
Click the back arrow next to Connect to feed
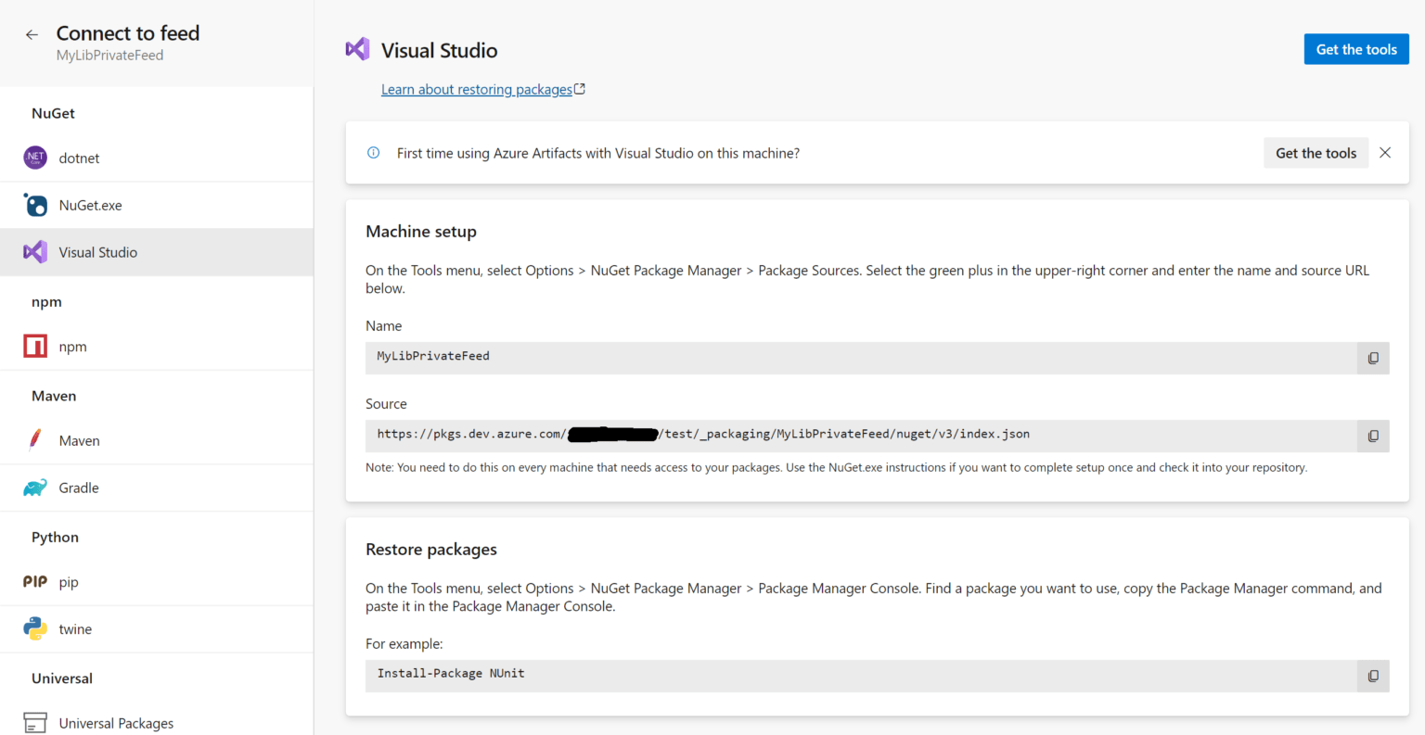click(x=31, y=34)
